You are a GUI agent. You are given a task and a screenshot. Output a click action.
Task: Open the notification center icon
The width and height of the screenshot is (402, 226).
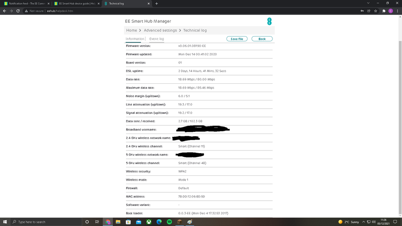[x=395, y=222]
